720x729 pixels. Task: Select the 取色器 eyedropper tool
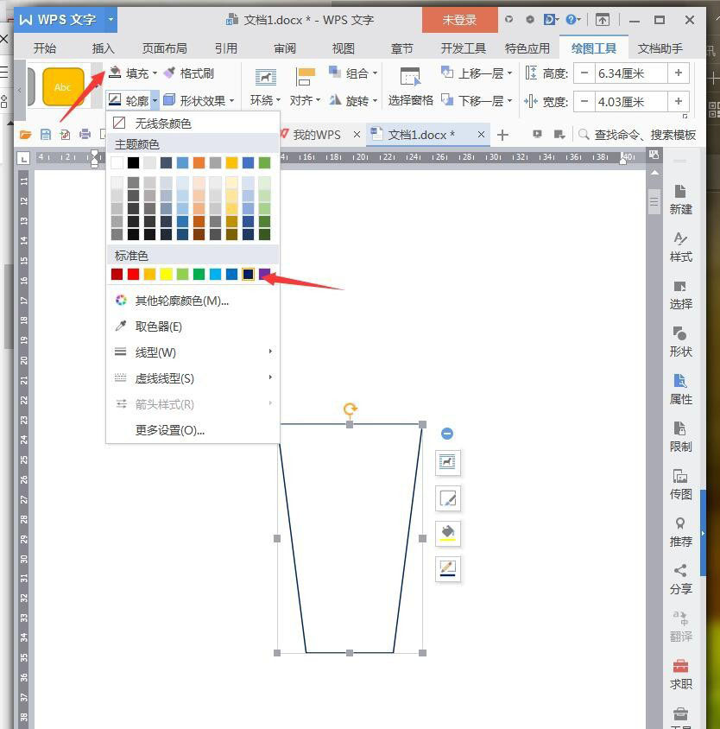pos(158,326)
